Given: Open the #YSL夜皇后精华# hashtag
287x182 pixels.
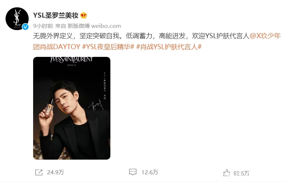Looking at the screenshot, I should (108, 47).
